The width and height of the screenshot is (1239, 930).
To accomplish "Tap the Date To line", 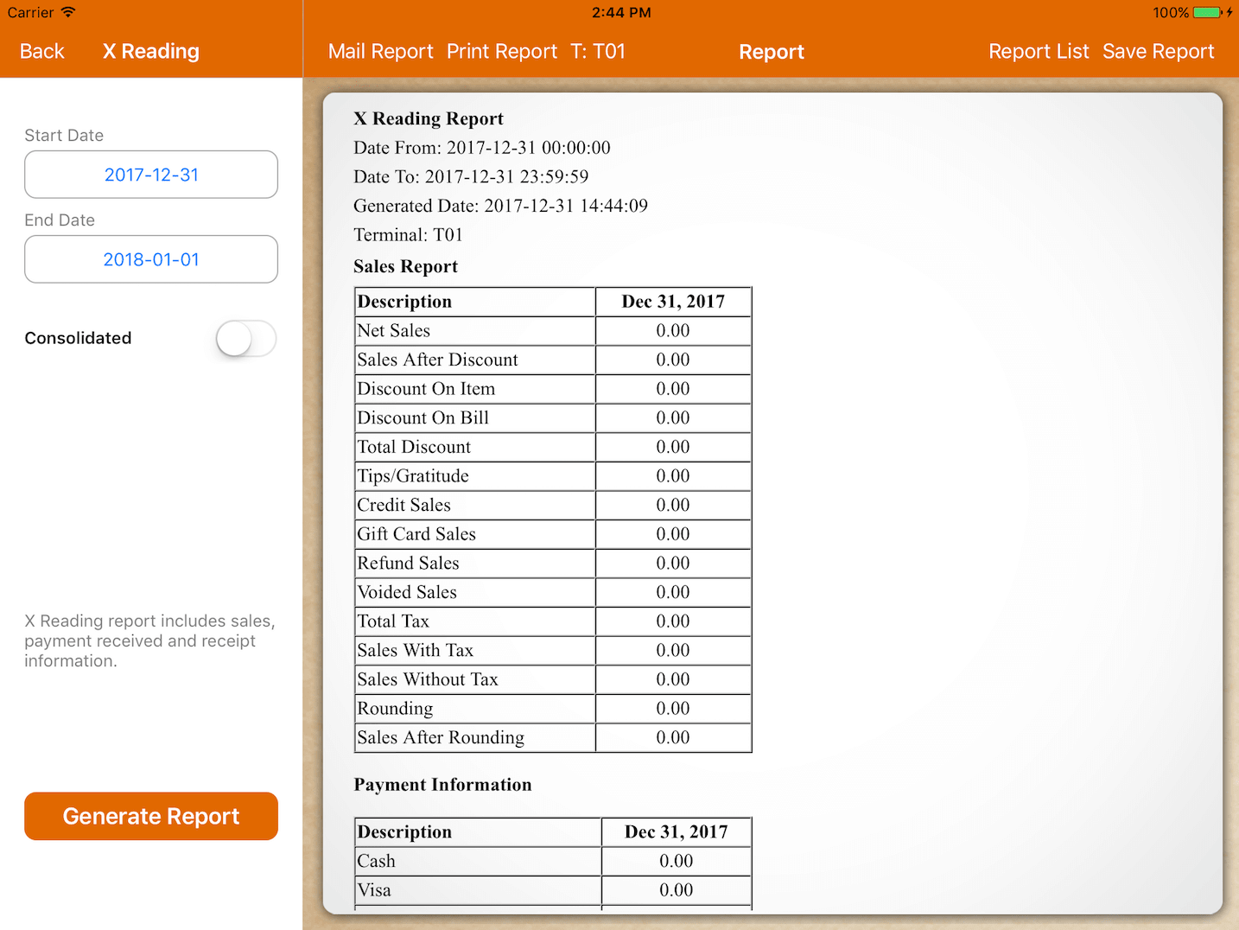I will [x=471, y=177].
